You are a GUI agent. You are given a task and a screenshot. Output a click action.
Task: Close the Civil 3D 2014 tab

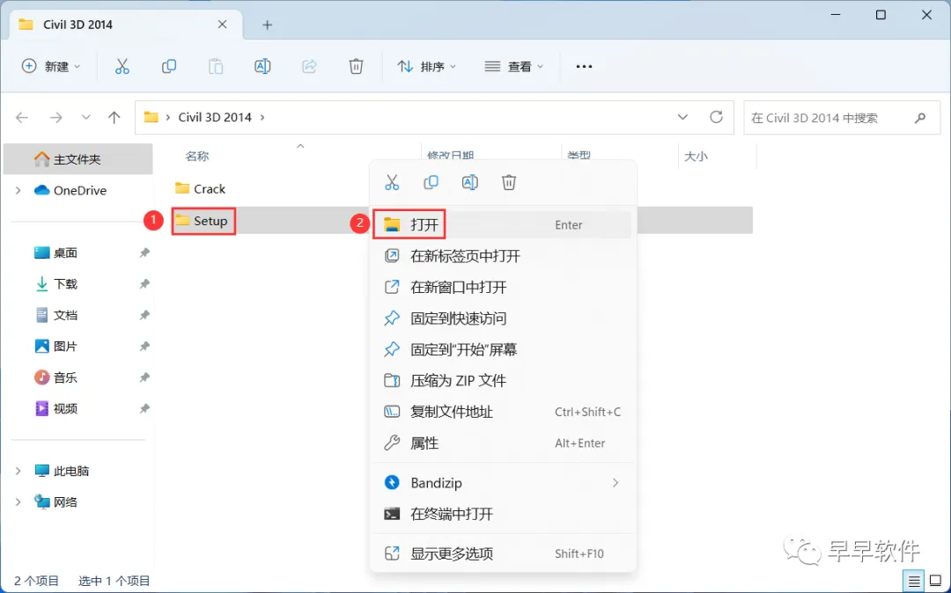[223, 25]
